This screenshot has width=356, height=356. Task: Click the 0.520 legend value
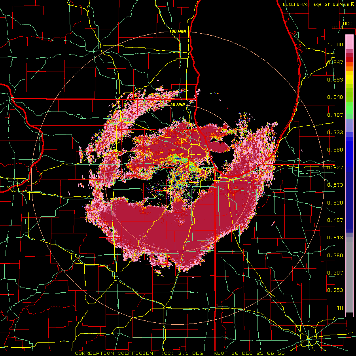tap(335, 203)
